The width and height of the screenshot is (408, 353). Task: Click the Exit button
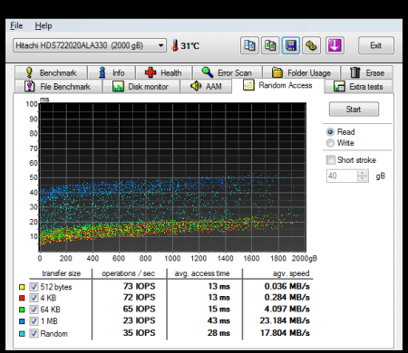(x=376, y=45)
